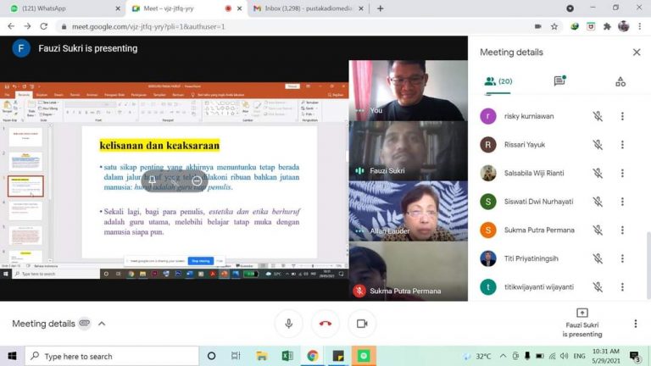This screenshot has width=651, height=366.
Task: Click muted mic icon for Rissari Yayuk
Action: tap(598, 144)
